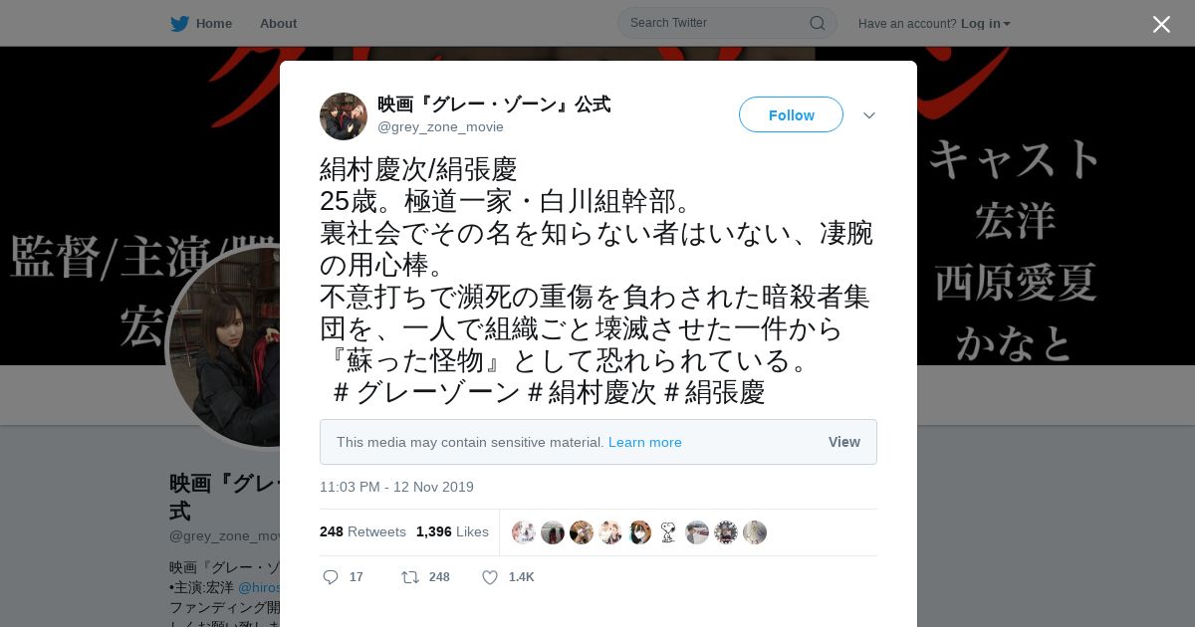The width and height of the screenshot is (1195, 627).
Task: Open the tweet author's profile avatar
Action: (x=344, y=116)
